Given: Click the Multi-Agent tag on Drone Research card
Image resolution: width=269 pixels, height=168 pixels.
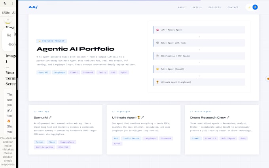Looking at the screenshot, I should click(228, 138).
